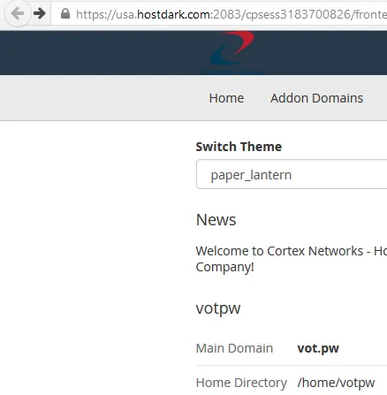Click the /home/votpw directory path
Screen dimensions: 387x395
[x=336, y=383]
